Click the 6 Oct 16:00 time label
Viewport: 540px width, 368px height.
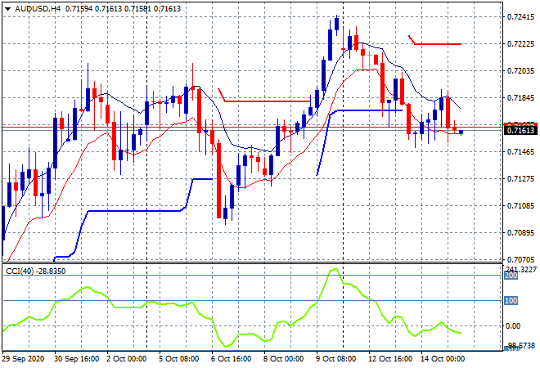[231, 359]
